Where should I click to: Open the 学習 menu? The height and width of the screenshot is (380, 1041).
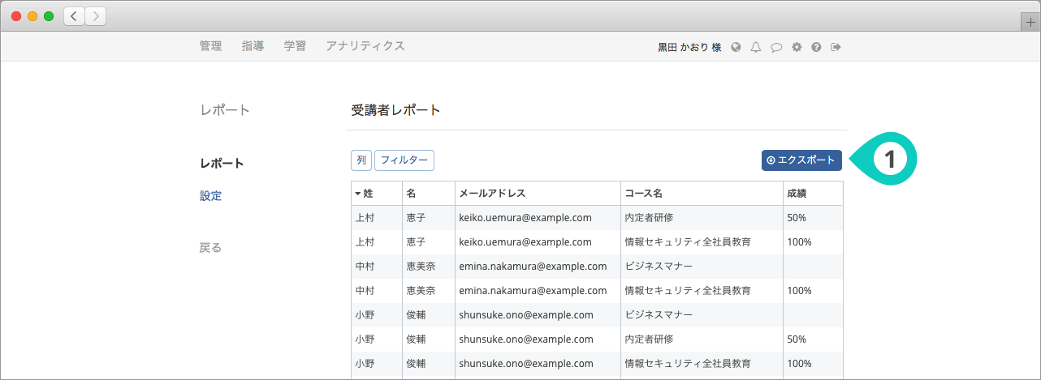pos(295,46)
